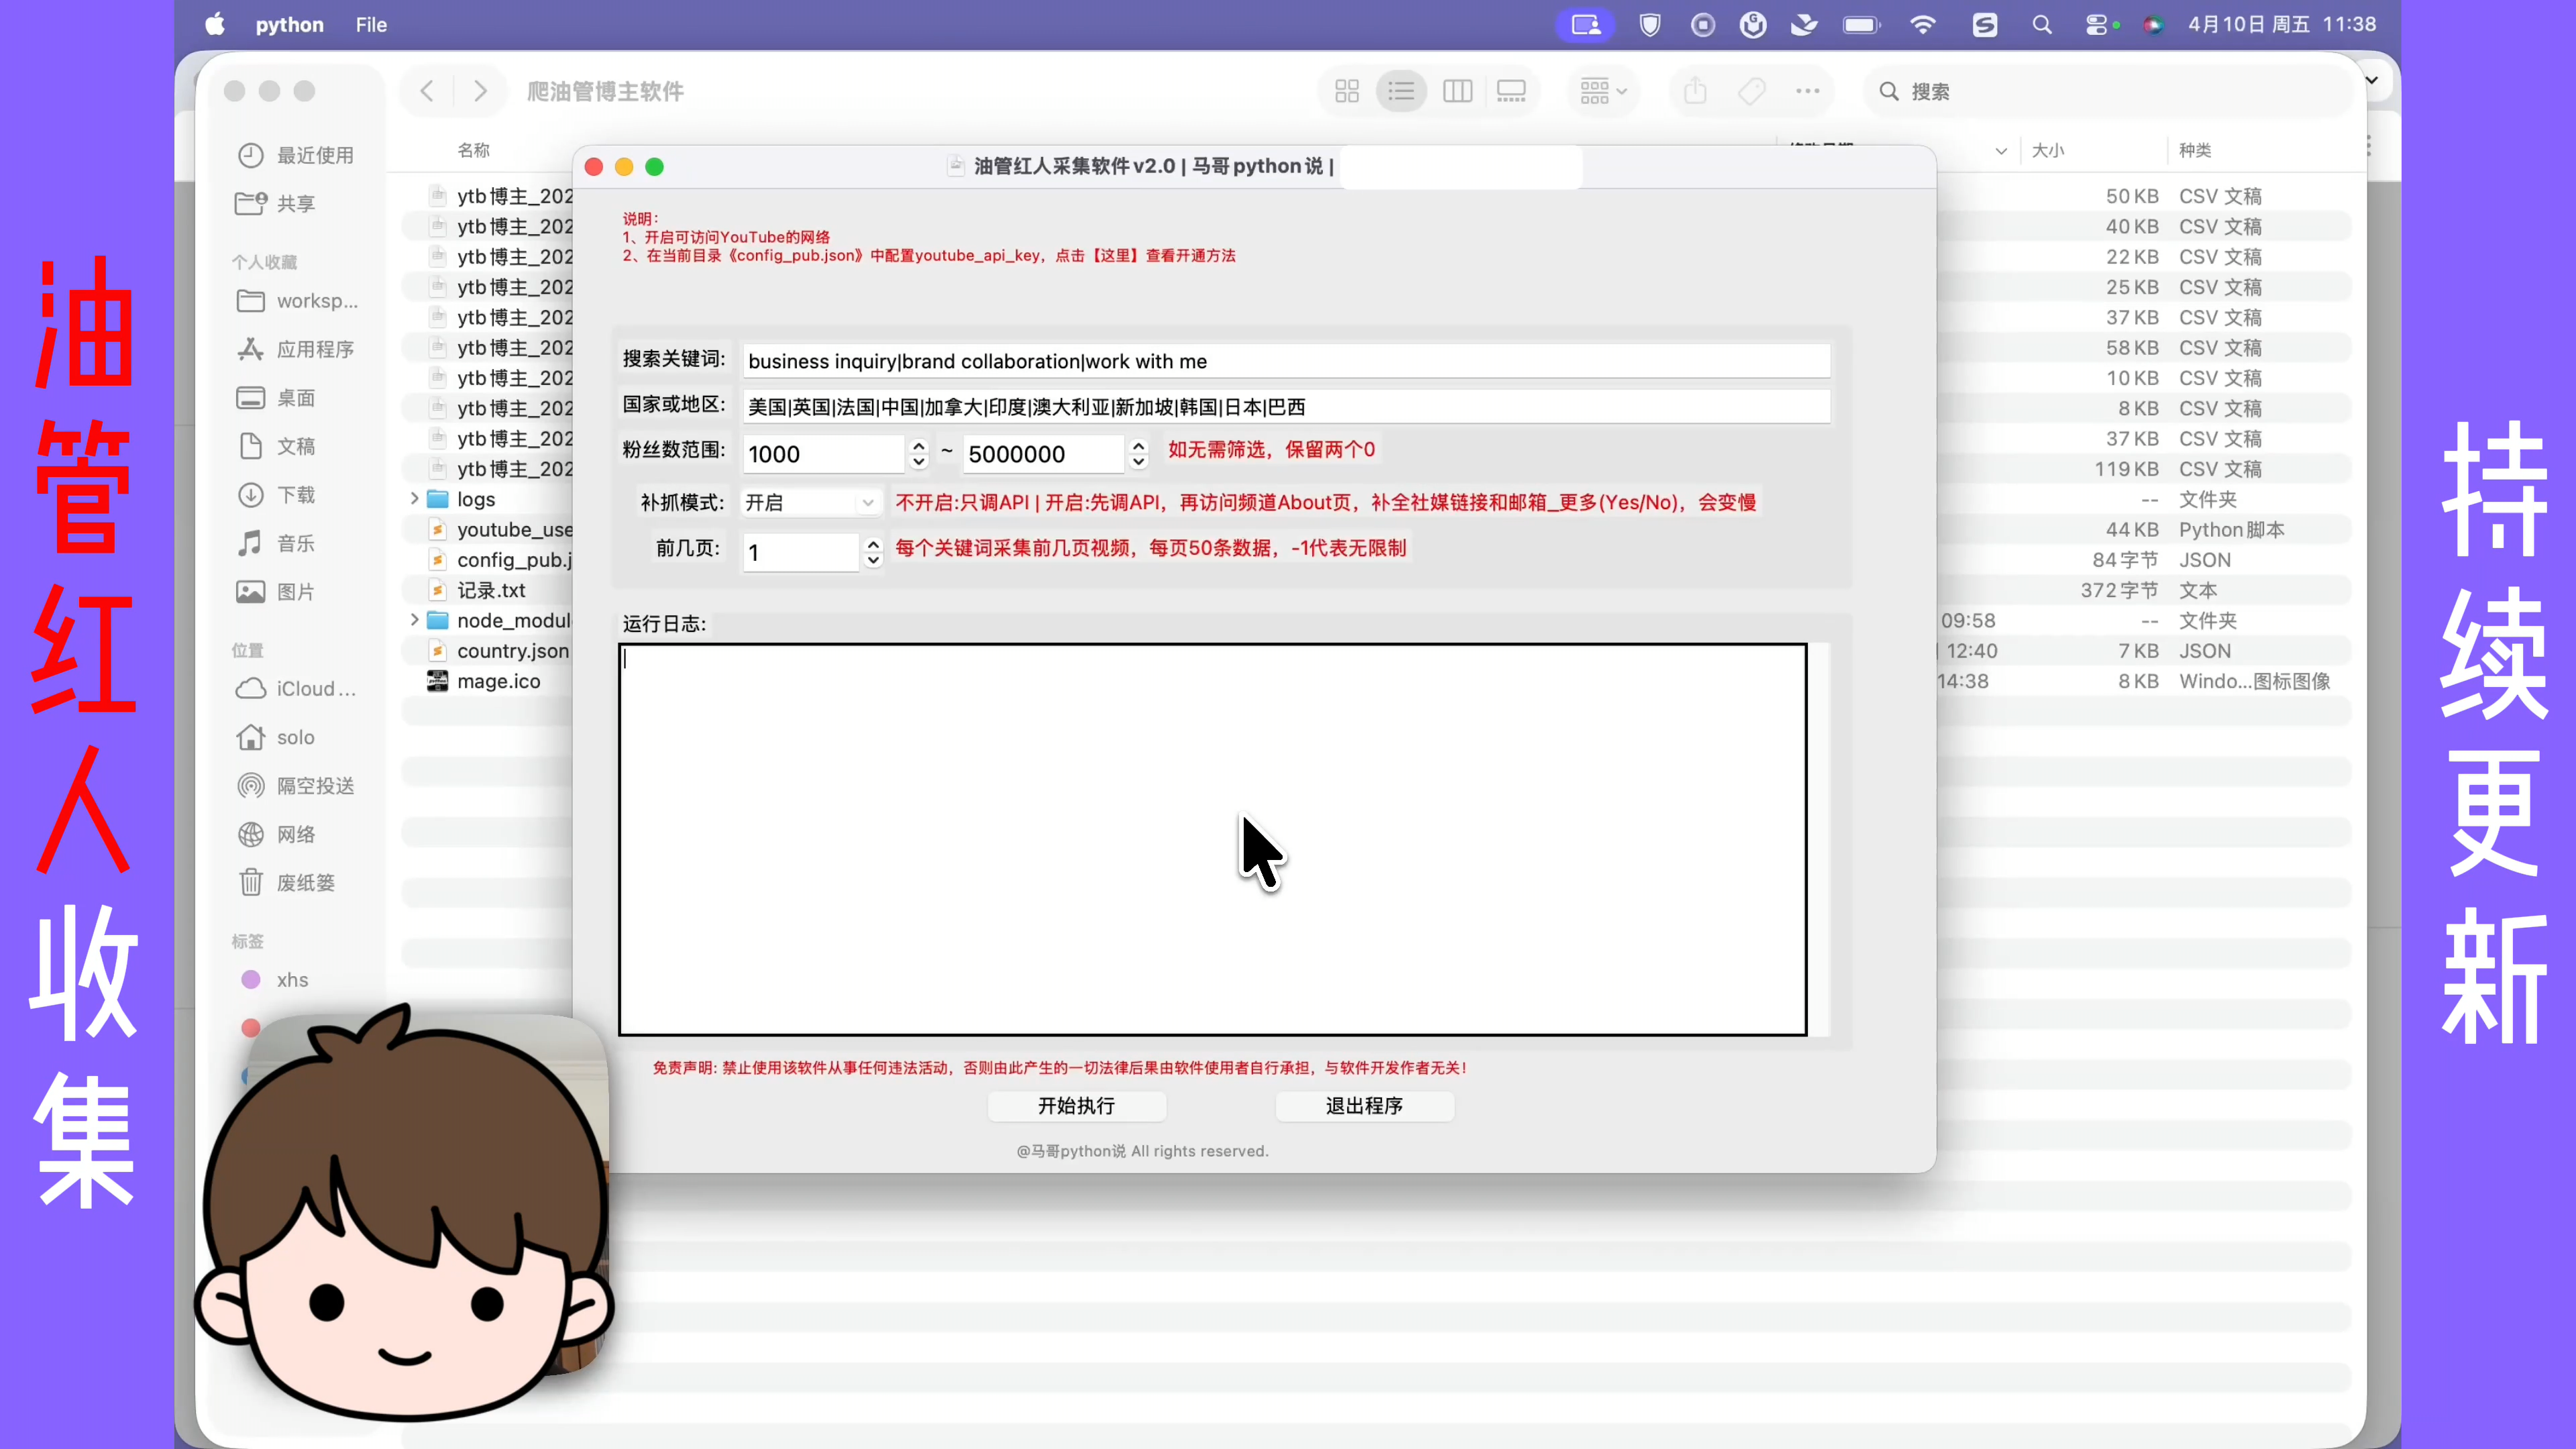This screenshot has height=1449, width=2576.
Task: Click the maximum 粉丝数 field showing 5000000
Action: (1044, 454)
